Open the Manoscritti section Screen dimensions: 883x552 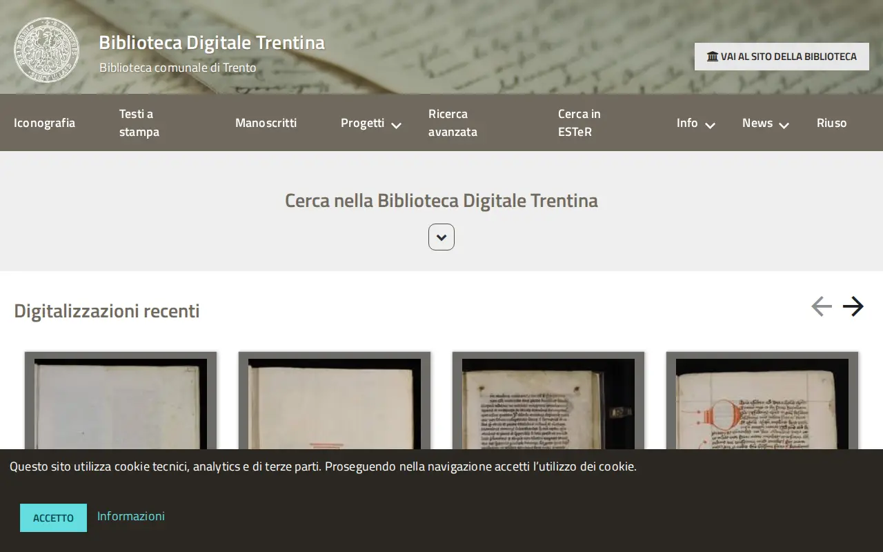[x=266, y=123]
